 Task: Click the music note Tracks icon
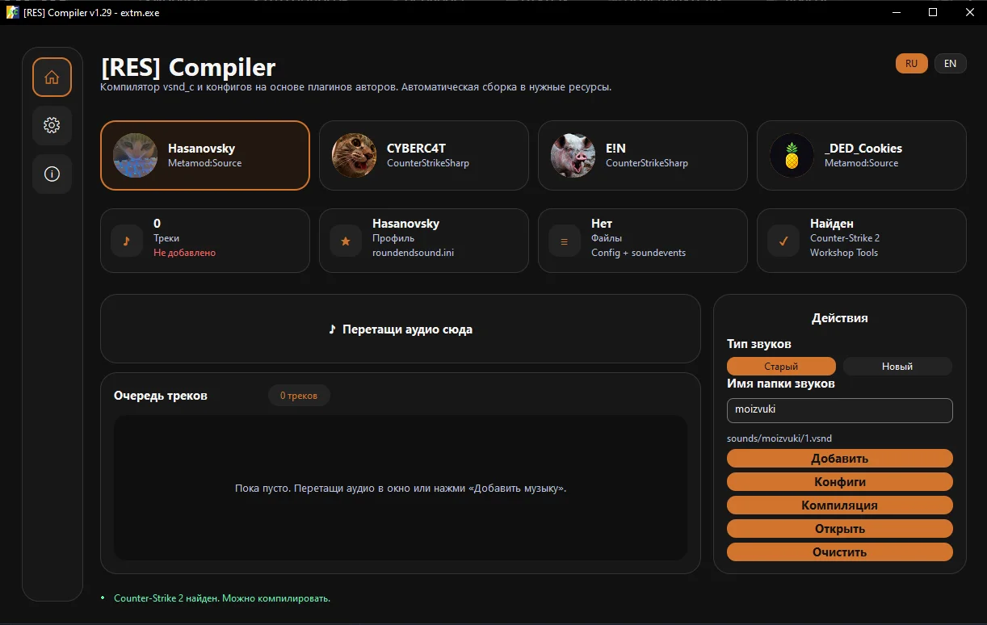tap(127, 241)
